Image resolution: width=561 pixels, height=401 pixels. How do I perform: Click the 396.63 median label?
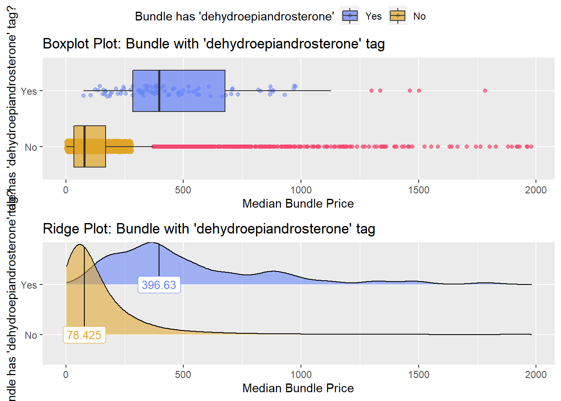pyautogui.click(x=159, y=285)
